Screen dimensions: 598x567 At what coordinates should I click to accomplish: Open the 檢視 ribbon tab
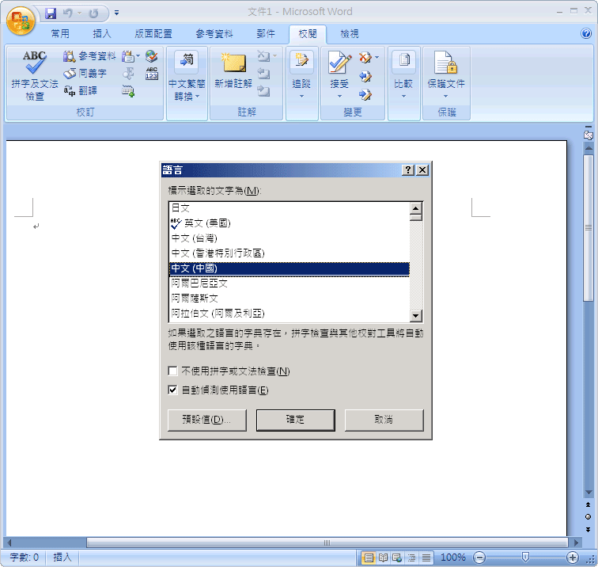pyautogui.click(x=350, y=34)
